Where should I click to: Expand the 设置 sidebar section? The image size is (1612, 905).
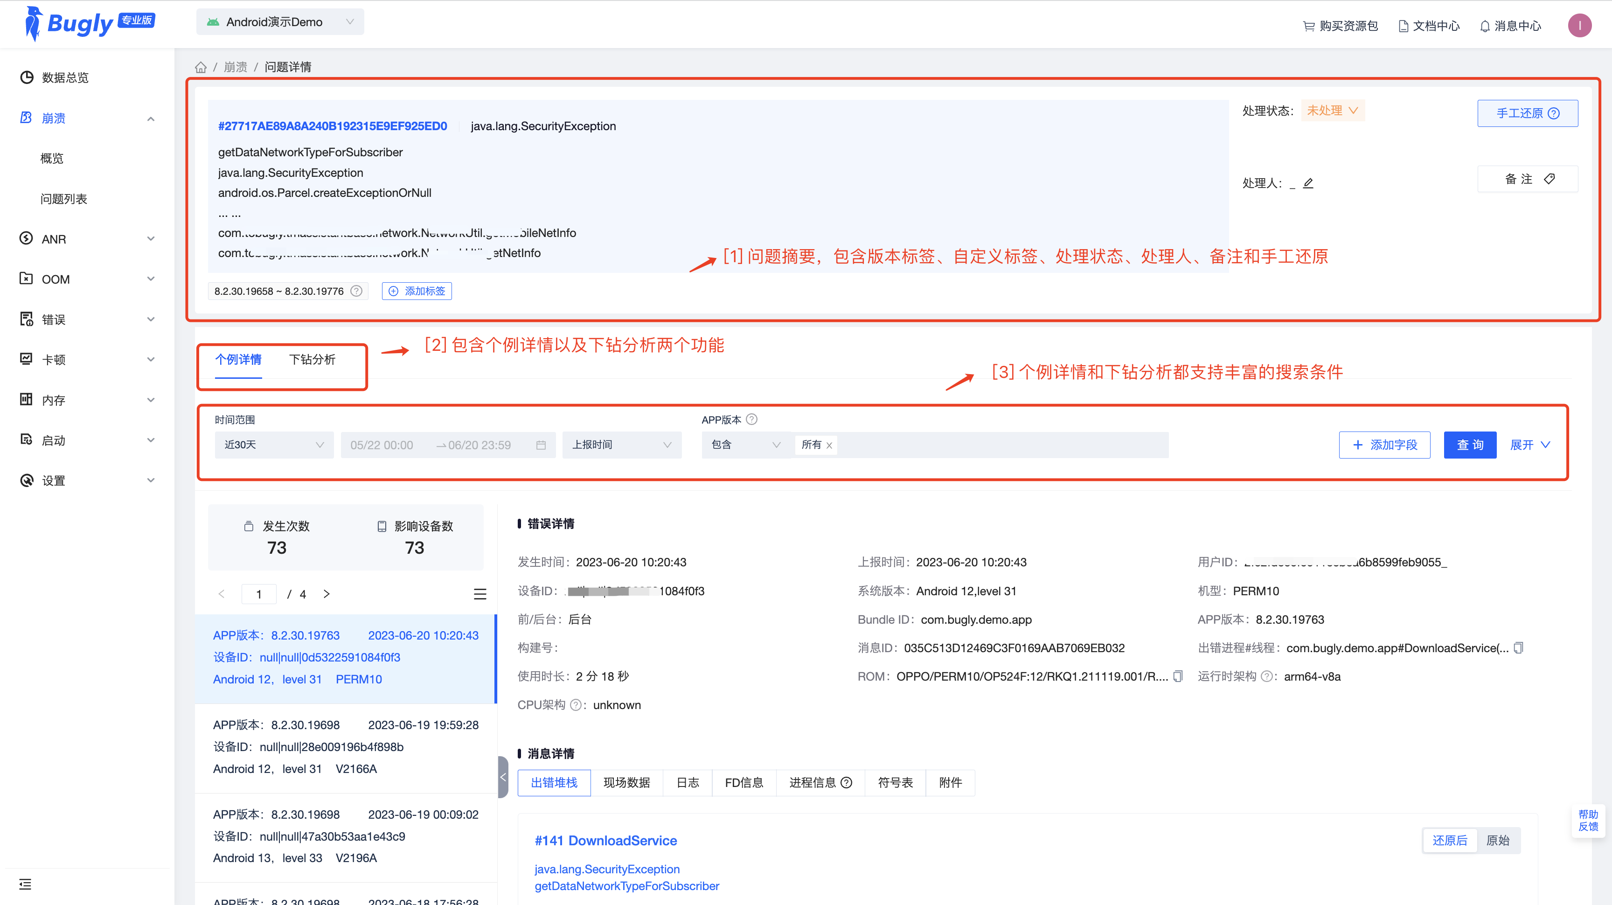(151, 480)
